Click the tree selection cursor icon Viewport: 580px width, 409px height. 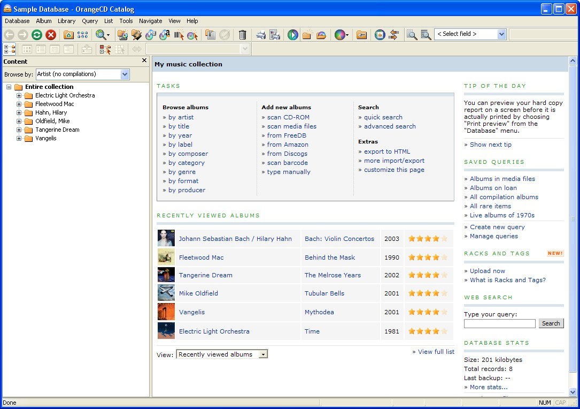(x=105, y=49)
